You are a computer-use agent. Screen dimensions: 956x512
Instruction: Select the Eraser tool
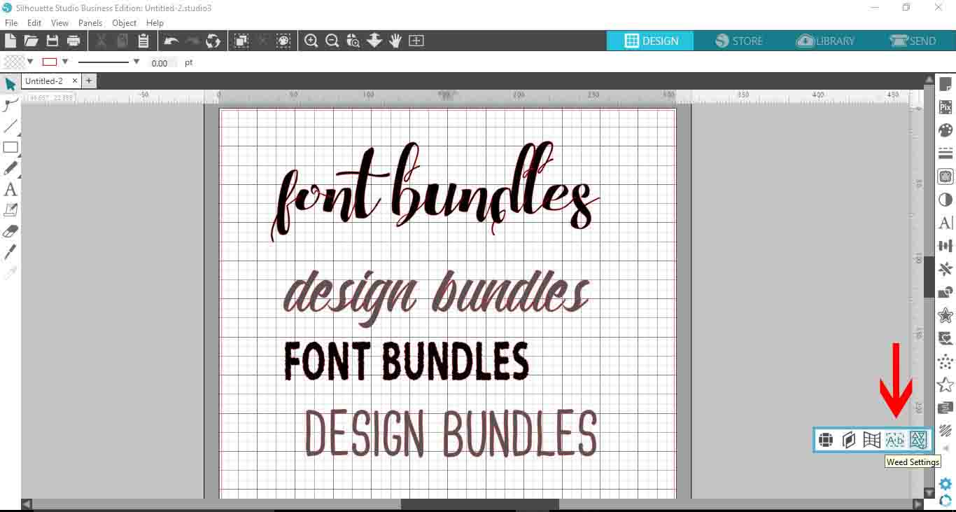pos(10,231)
